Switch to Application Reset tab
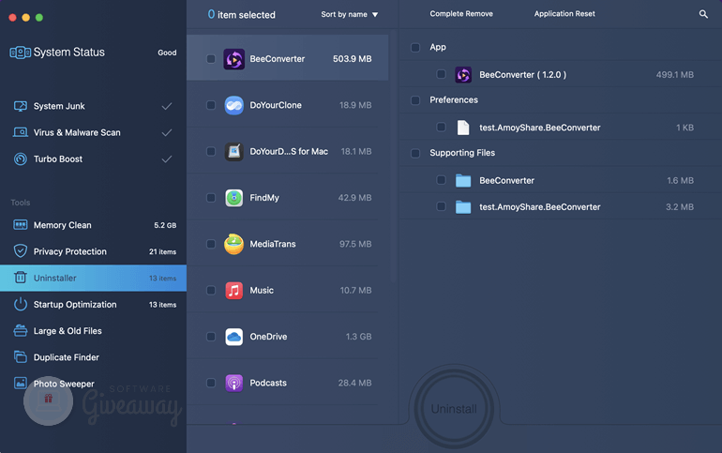 click(x=564, y=14)
